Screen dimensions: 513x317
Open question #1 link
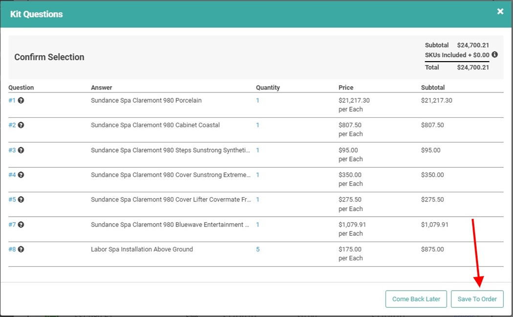12,100
